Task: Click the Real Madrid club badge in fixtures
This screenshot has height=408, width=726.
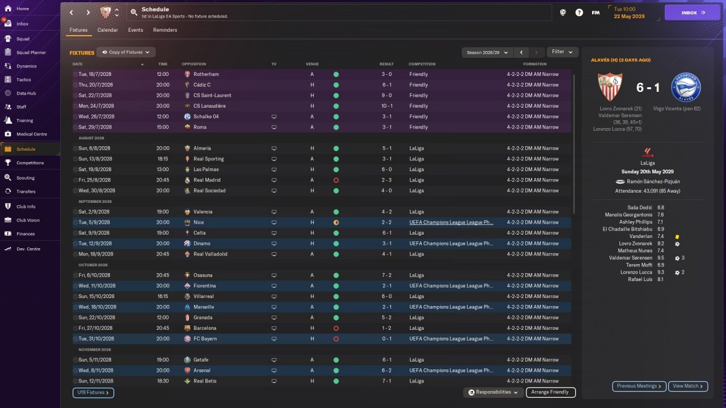Action: [187, 180]
